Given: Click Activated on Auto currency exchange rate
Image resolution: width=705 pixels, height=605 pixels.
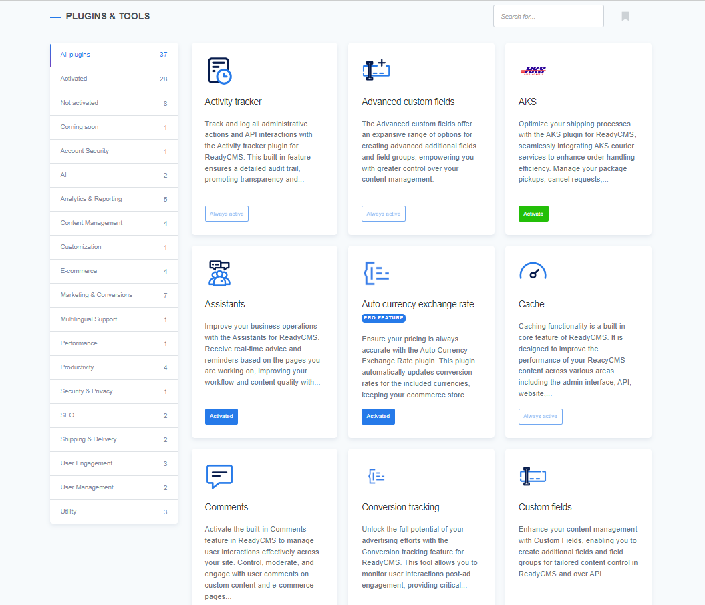Looking at the screenshot, I should (x=378, y=417).
